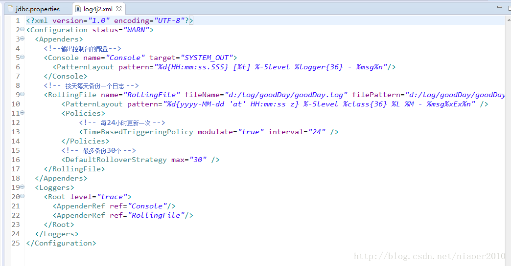Click the log4j2.xml file icon
Viewport: 511px width, 266px height.
click(78, 9)
